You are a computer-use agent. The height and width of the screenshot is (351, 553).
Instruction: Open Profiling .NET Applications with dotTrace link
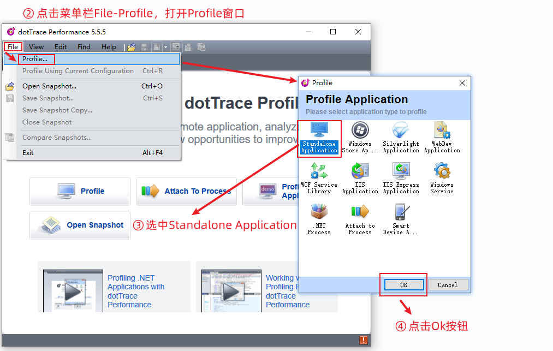tap(136, 291)
